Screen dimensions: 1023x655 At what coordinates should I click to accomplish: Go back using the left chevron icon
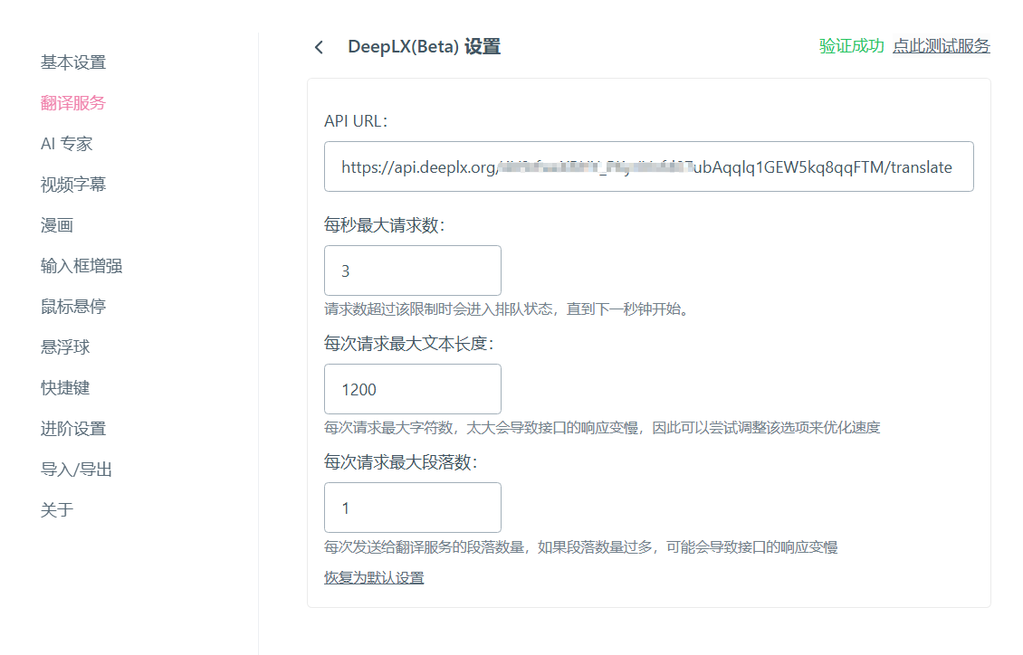pyautogui.click(x=319, y=47)
